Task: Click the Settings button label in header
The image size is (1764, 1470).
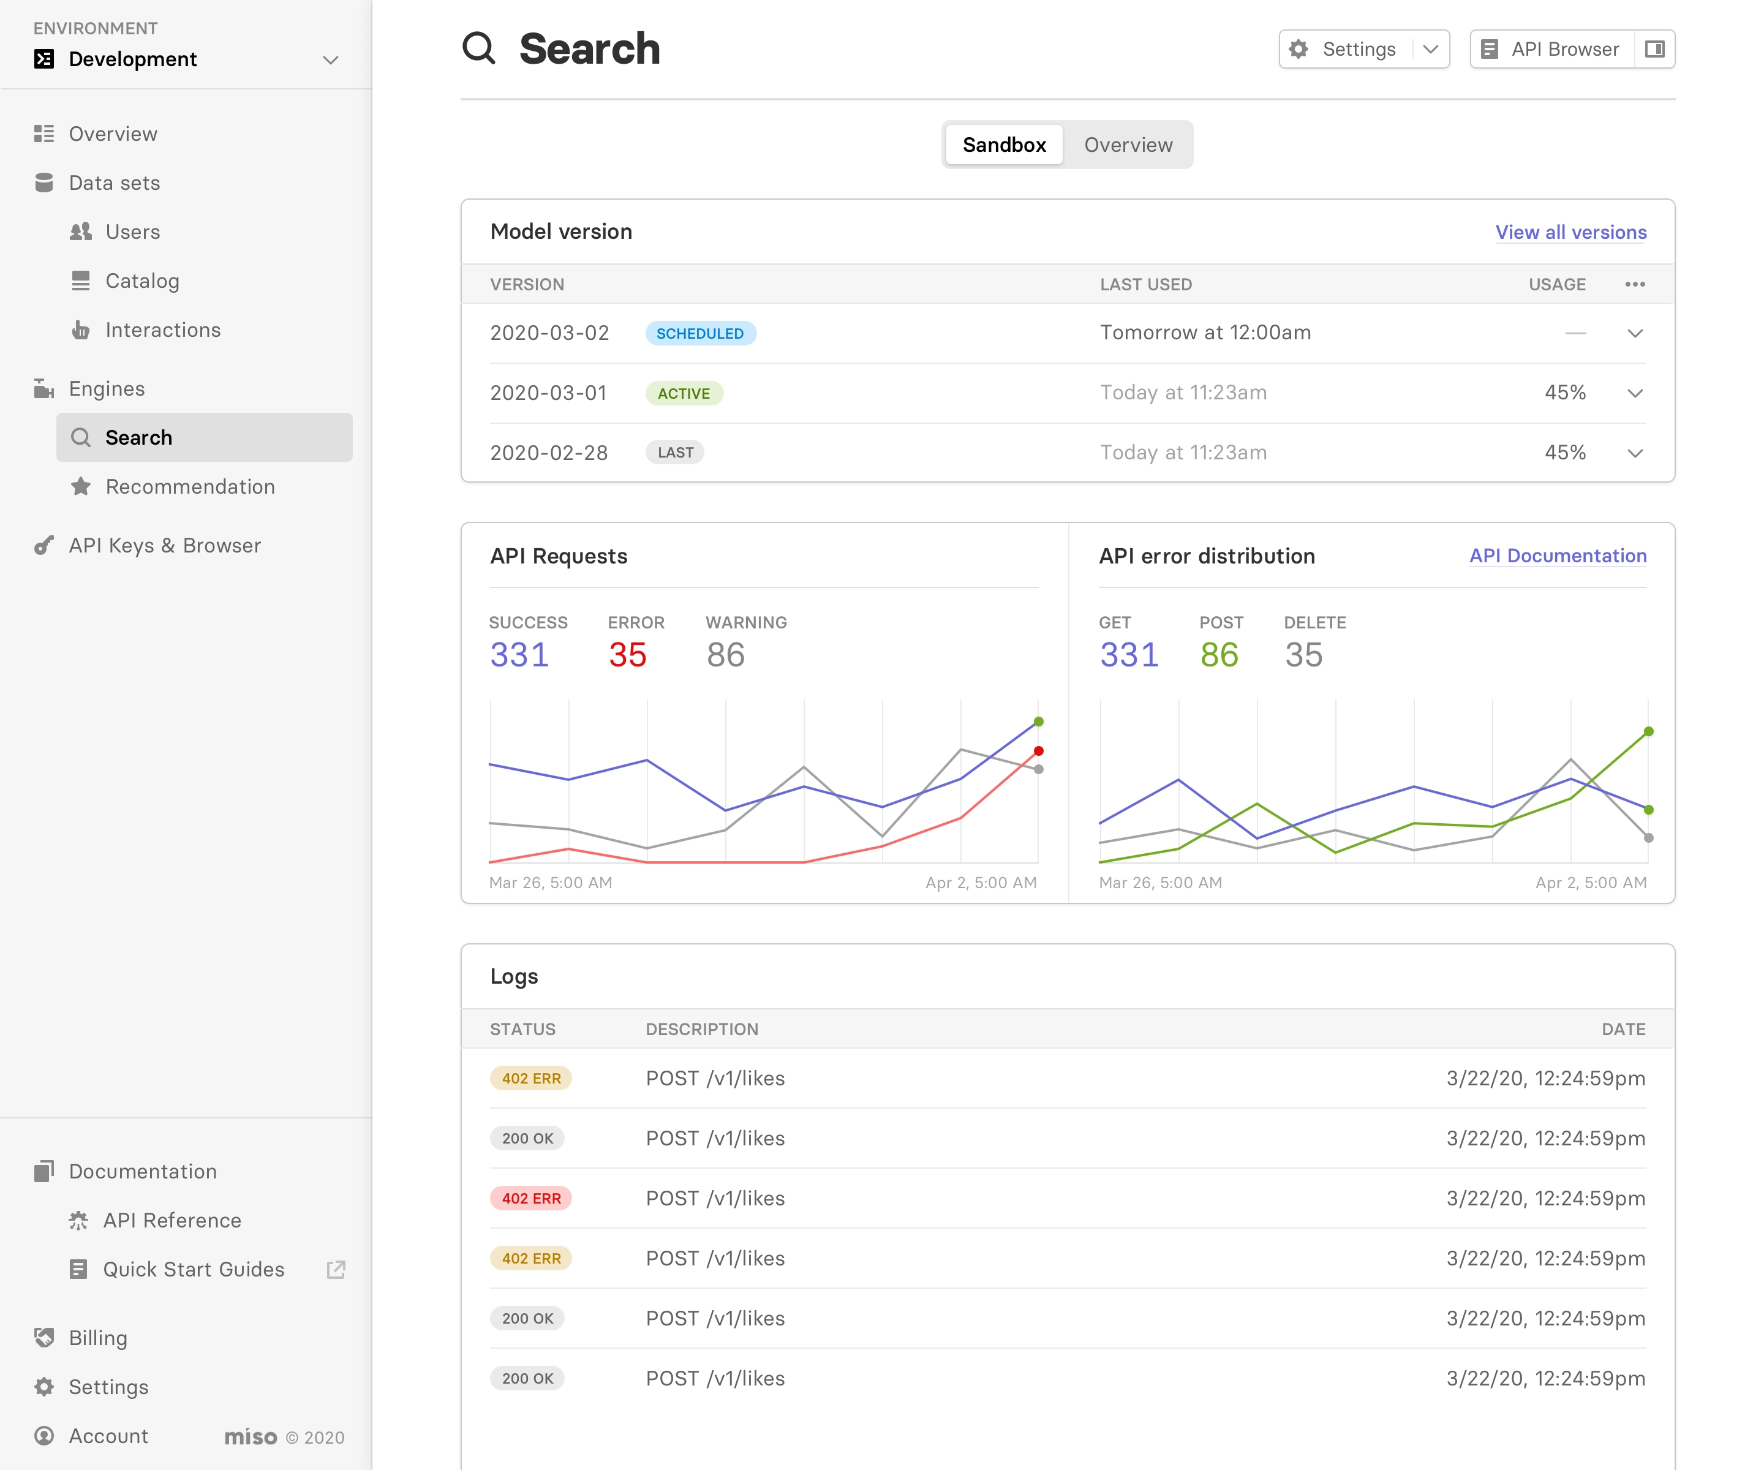Action: (1359, 49)
